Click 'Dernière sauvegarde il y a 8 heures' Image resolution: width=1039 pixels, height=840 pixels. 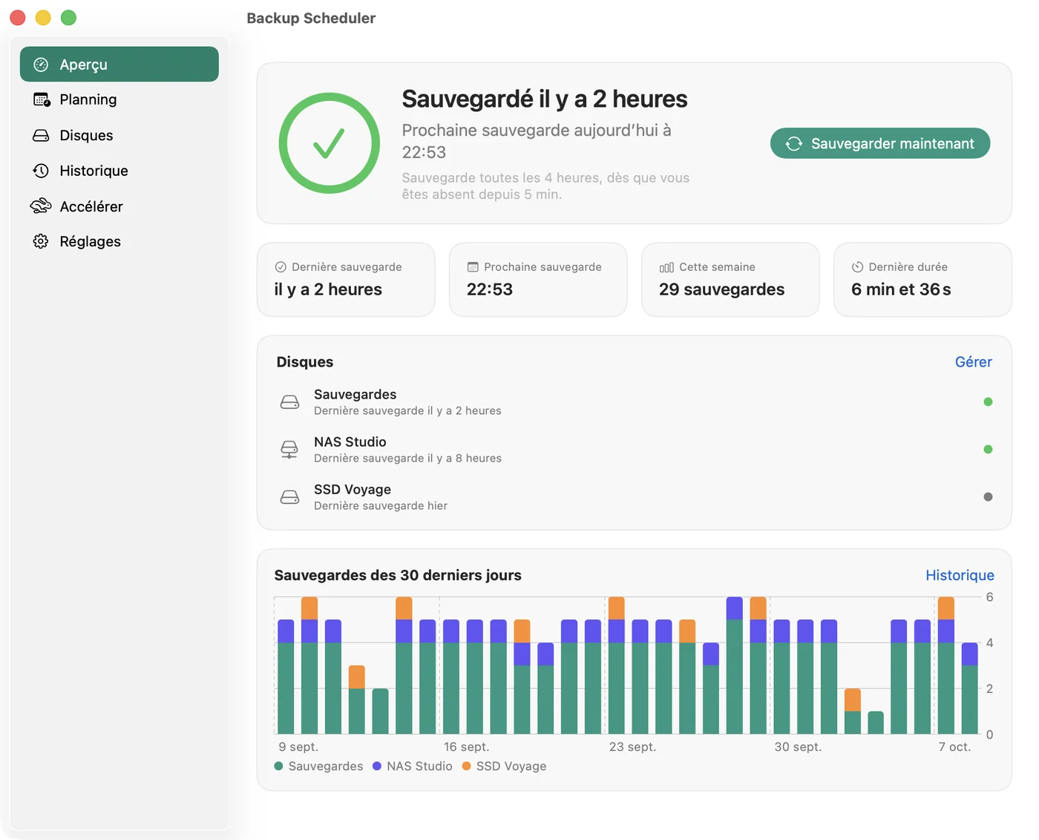(407, 459)
